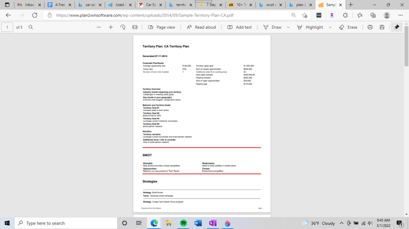Select the Highlight tool

pyautogui.click(x=310, y=27)
